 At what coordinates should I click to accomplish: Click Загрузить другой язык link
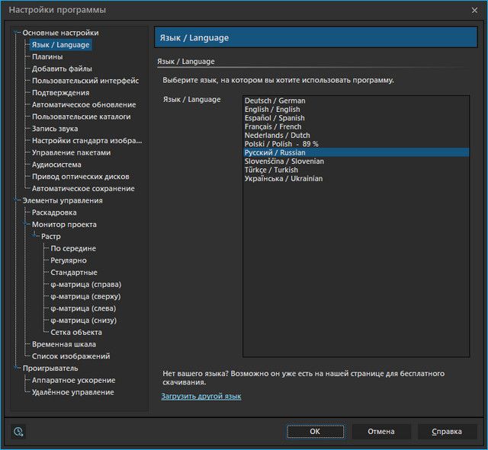click(201, 397)
